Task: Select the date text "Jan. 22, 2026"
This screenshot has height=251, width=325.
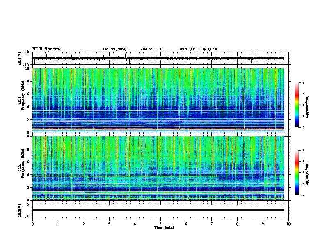Action: [x=114, y=49]
